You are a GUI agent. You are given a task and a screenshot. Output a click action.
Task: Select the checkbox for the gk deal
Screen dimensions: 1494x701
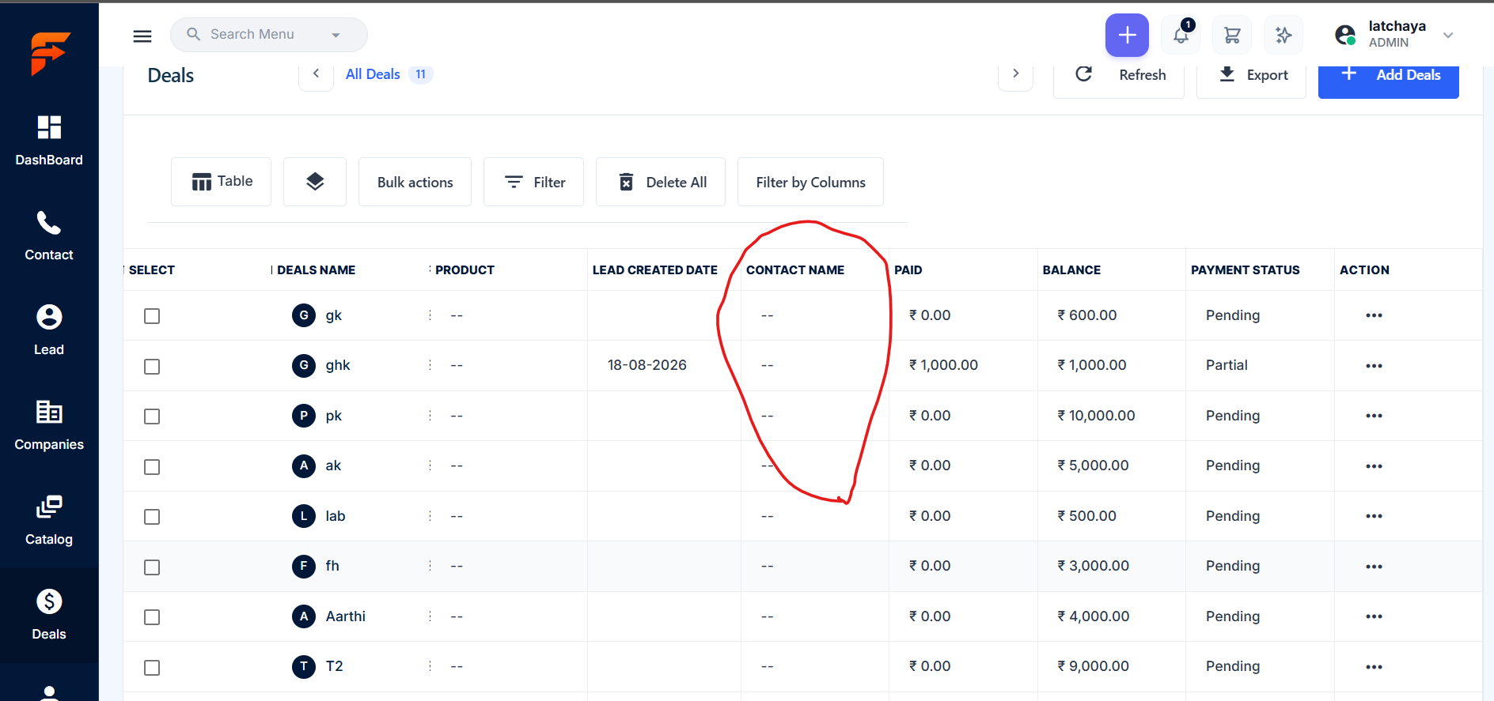[152, 316]
